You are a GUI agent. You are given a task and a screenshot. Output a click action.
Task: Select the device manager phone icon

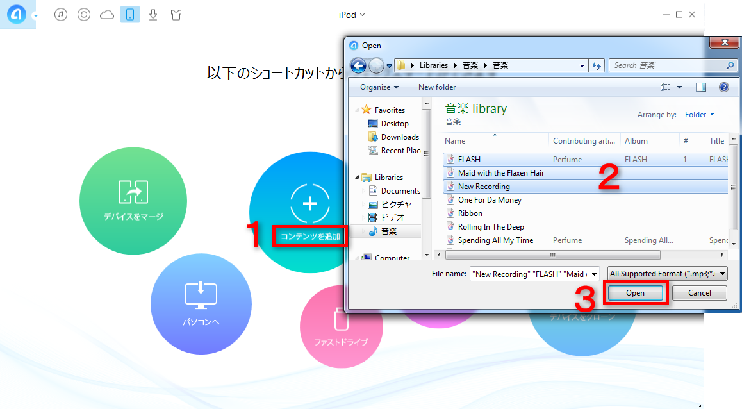pyautogui.click(x=129, y=15)
